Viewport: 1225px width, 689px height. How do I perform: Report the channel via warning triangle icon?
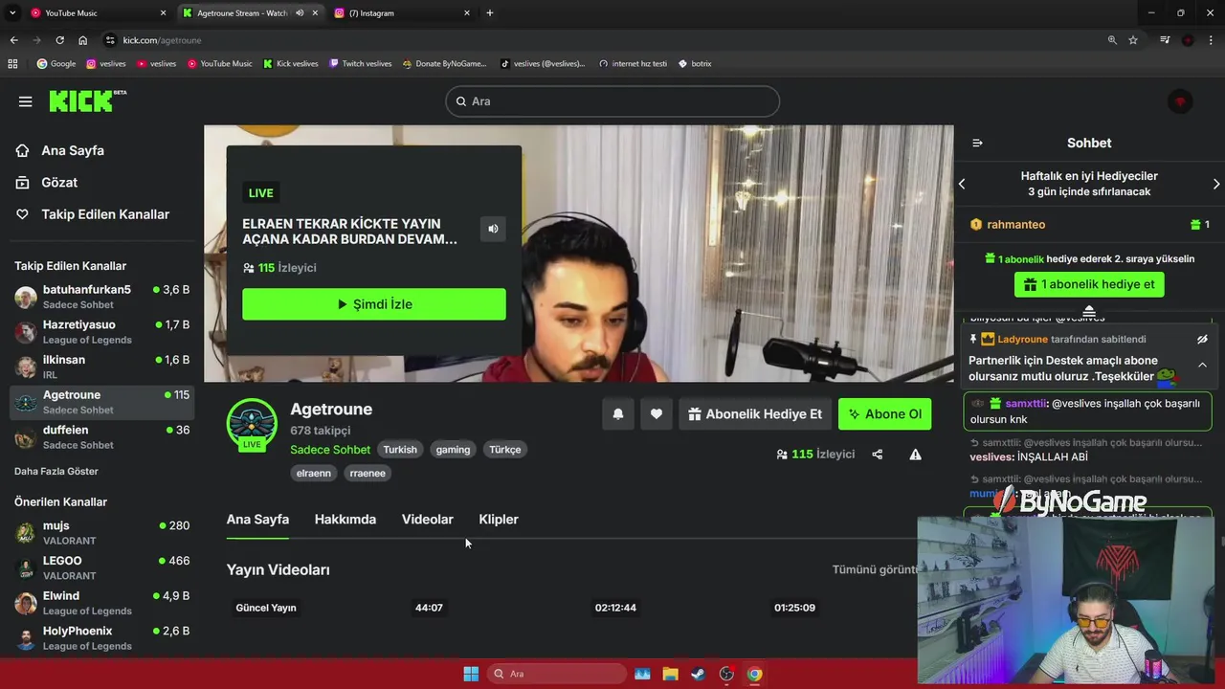(x=915, y=455)
